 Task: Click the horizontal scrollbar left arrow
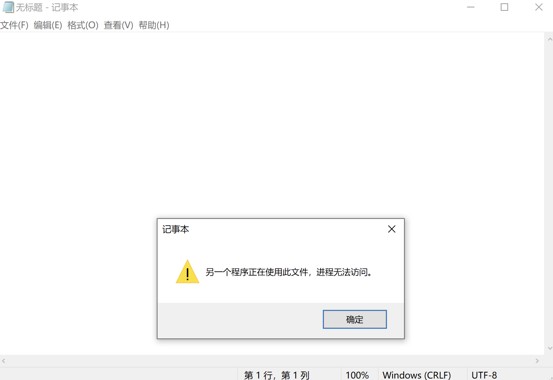4,361
